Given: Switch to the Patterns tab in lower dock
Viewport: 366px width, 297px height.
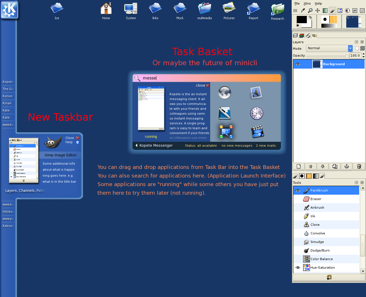Looking at the screenshot, I should point(309,176).
